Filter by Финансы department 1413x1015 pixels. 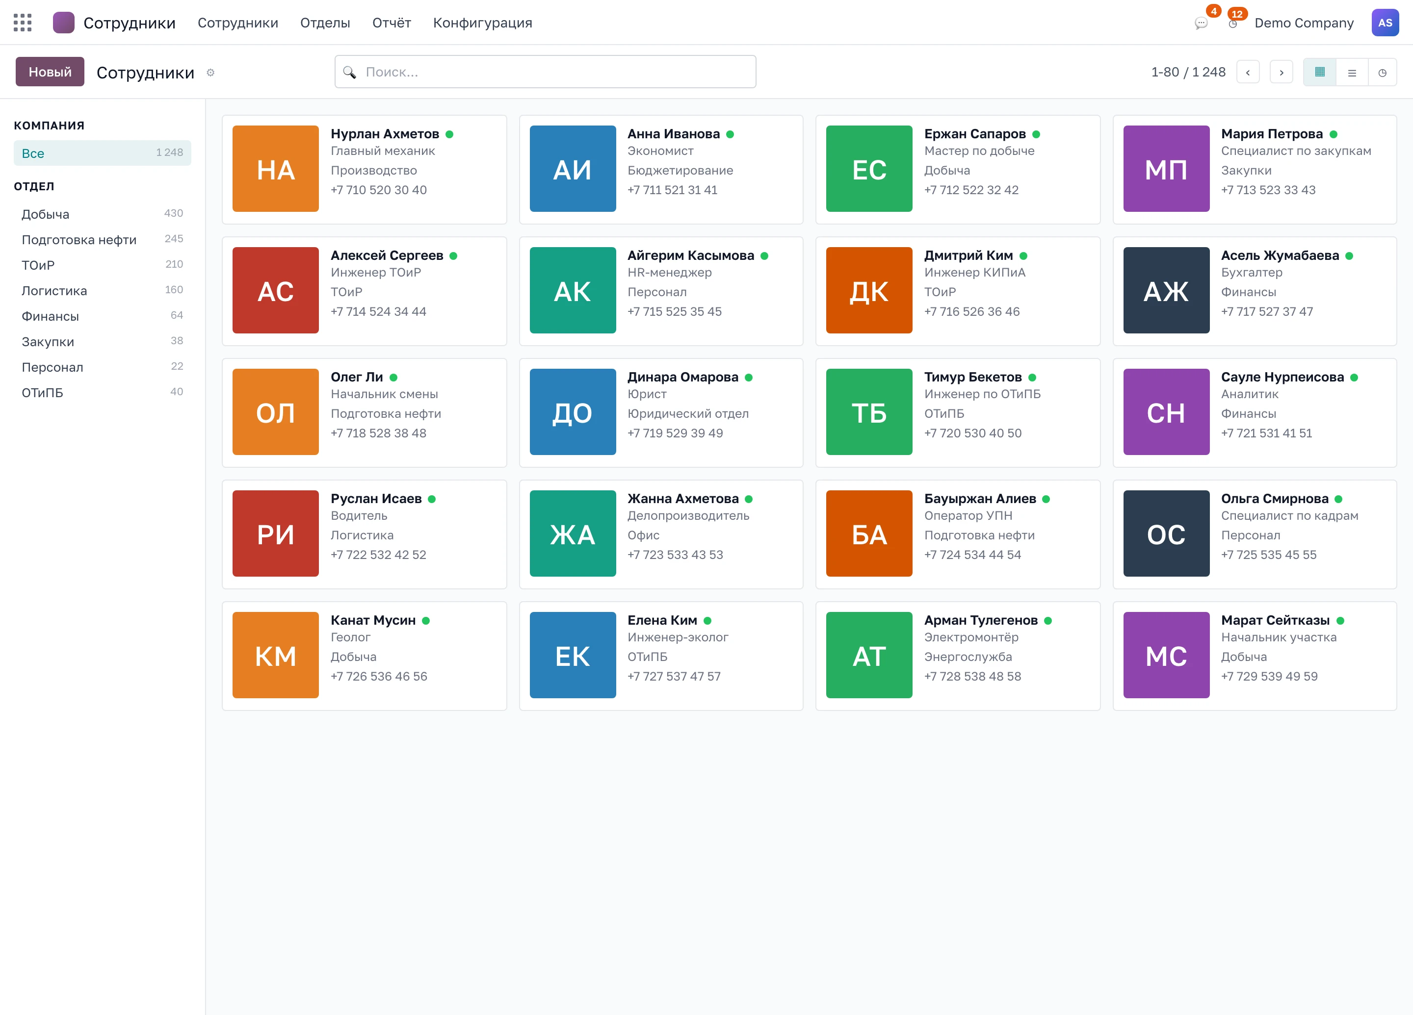pyautogui.click(x=102, y=316)
